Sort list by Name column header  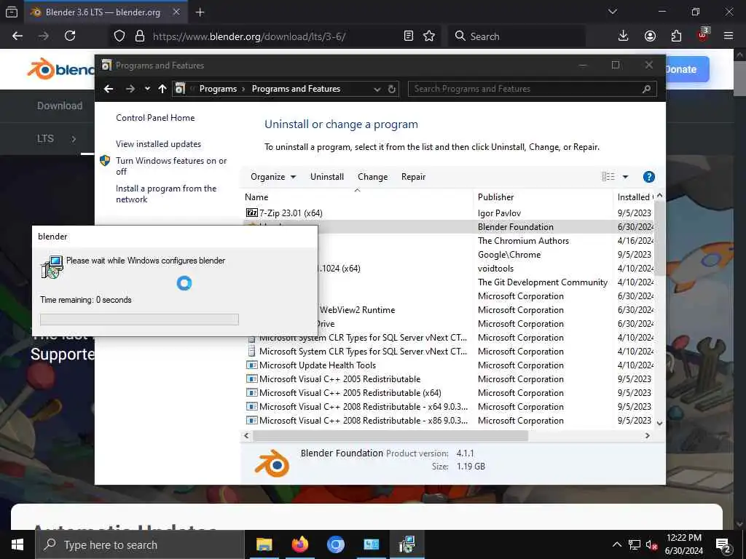pyautogui.click(x=357, y=197)
